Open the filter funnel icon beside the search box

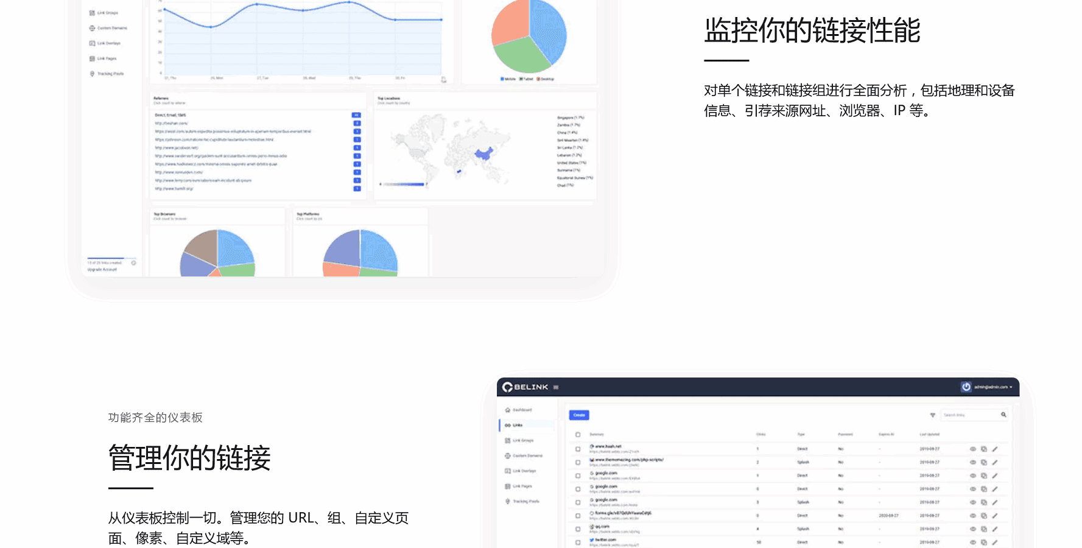pos(932,415)
